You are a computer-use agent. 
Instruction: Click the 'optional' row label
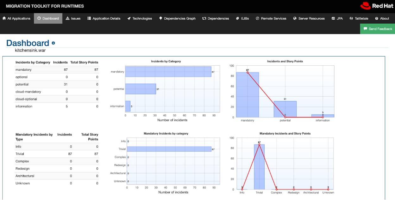tap(22, 77)
